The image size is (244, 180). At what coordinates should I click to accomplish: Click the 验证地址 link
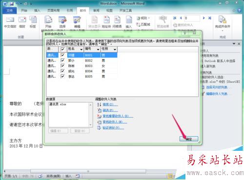113,128
